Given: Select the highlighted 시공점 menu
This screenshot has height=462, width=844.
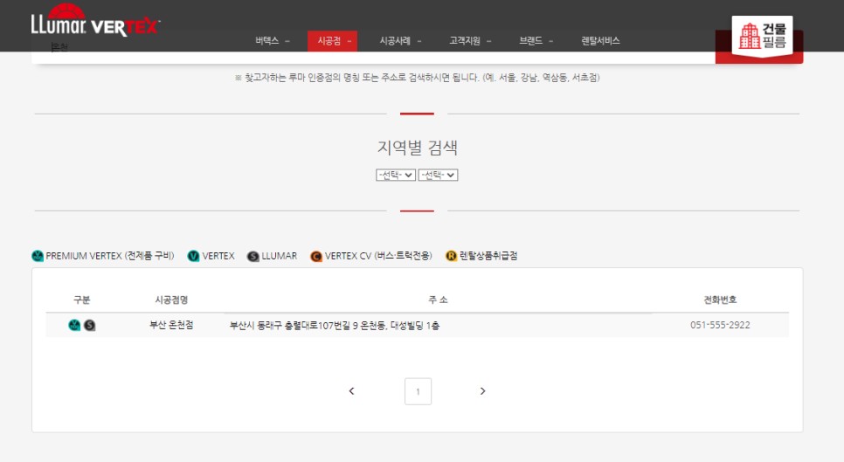Looking at the screenshot, I should coord(332,41).
